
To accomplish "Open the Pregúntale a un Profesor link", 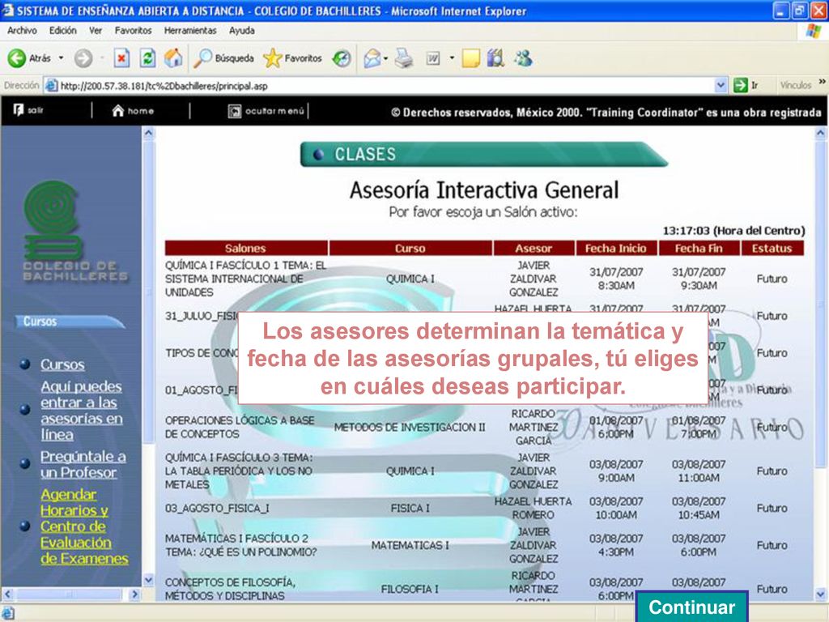I will 83,464.
